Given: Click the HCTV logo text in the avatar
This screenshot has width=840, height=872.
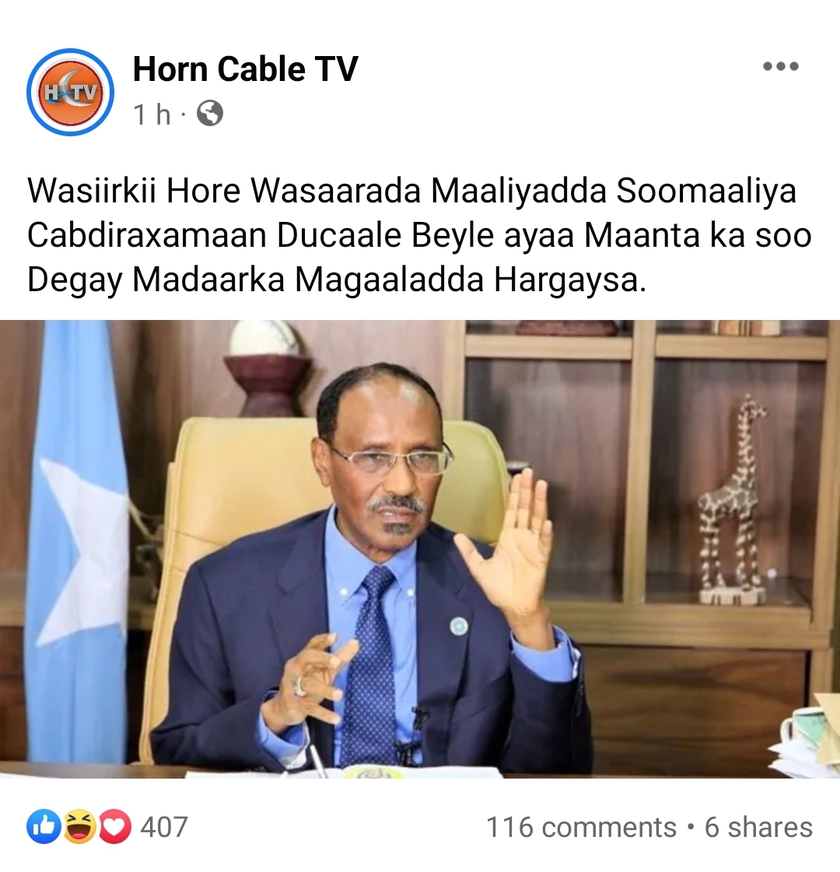Looking at the screenshot, I should click(71, 93).
